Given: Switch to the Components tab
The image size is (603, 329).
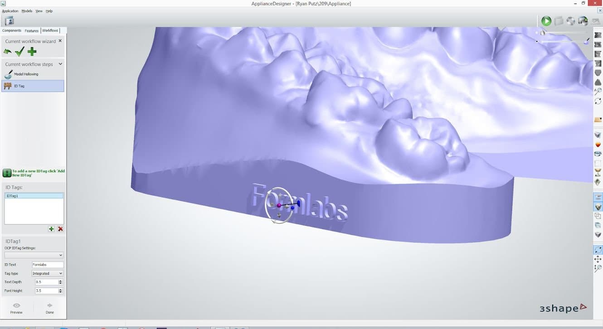Looking at the screenshot, I should pos(12,30).
